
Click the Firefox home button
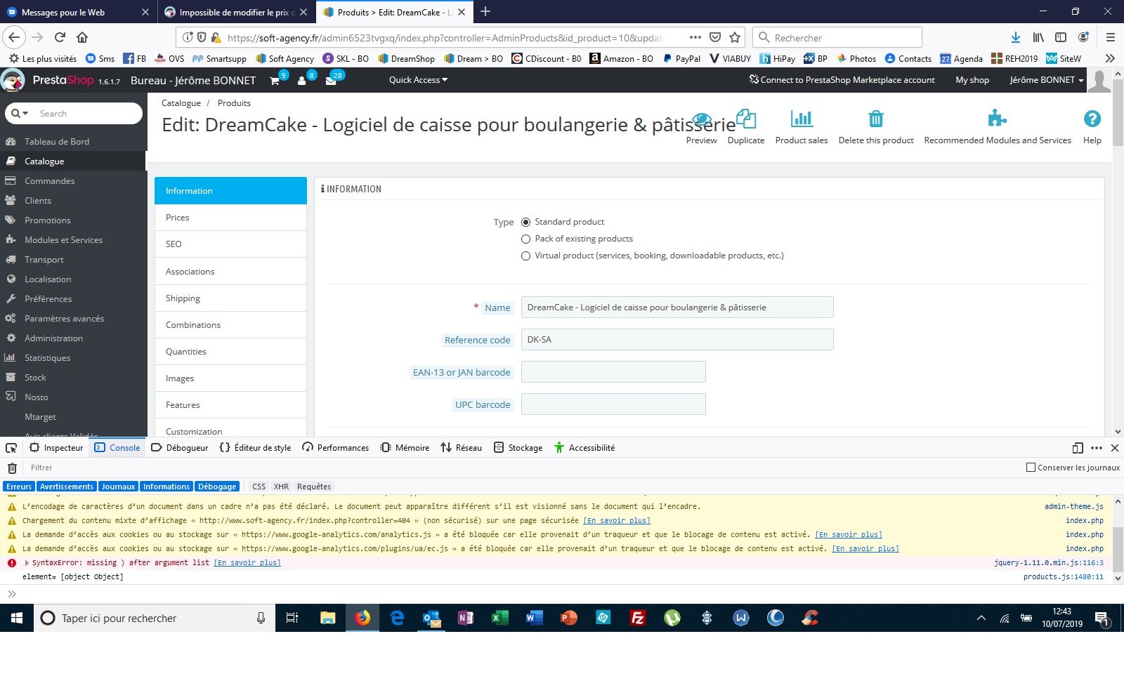point(82,38)
